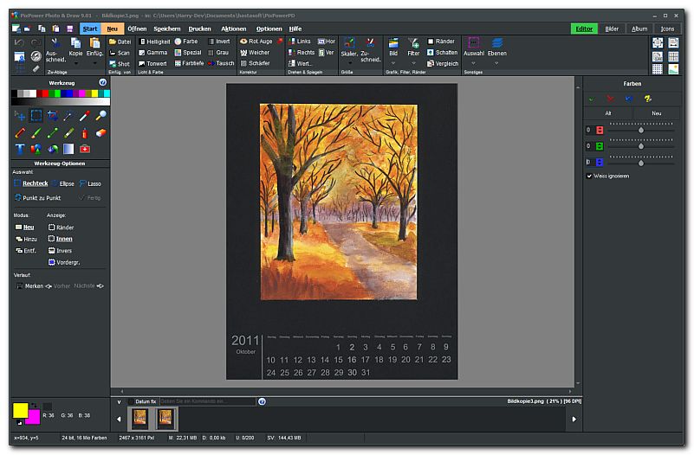694x455 pixels.
Task: Select the green line drawing tool
Action: [x=53, y=132]
